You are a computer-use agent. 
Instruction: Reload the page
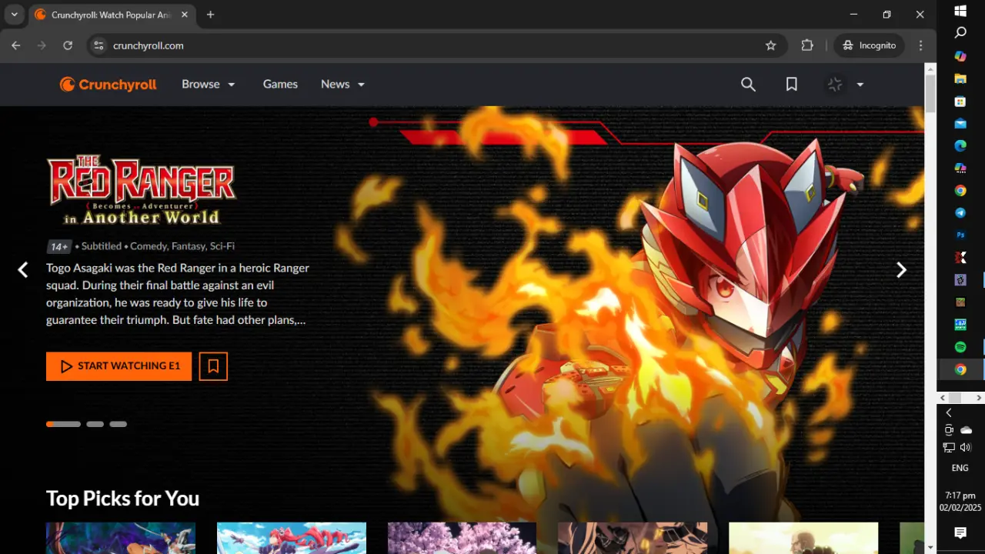pos(68,45)
